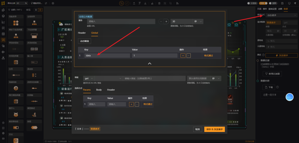Click the trash delete icon in toolbar
Viewport: 299px width, 143px height.
(159, 3)
